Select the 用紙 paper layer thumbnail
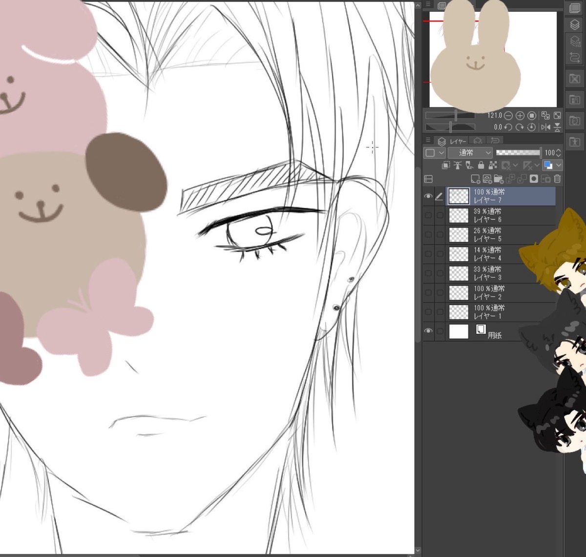This screenshot has height=557, width=586. pyautogui.click(x=459, y=331)
